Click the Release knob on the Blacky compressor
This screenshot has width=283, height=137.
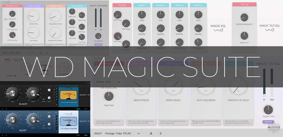click(x=49, y=98)
